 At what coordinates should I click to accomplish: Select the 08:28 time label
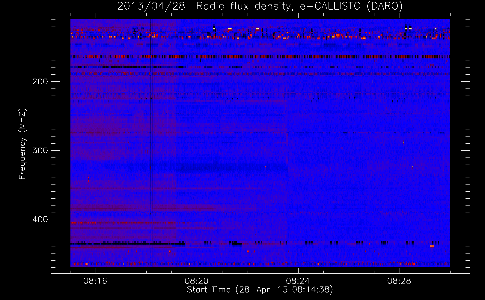pyautogui.click(x=399, y=281)
